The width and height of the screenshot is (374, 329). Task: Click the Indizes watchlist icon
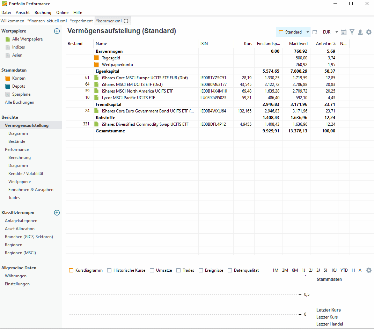(8, 47)
